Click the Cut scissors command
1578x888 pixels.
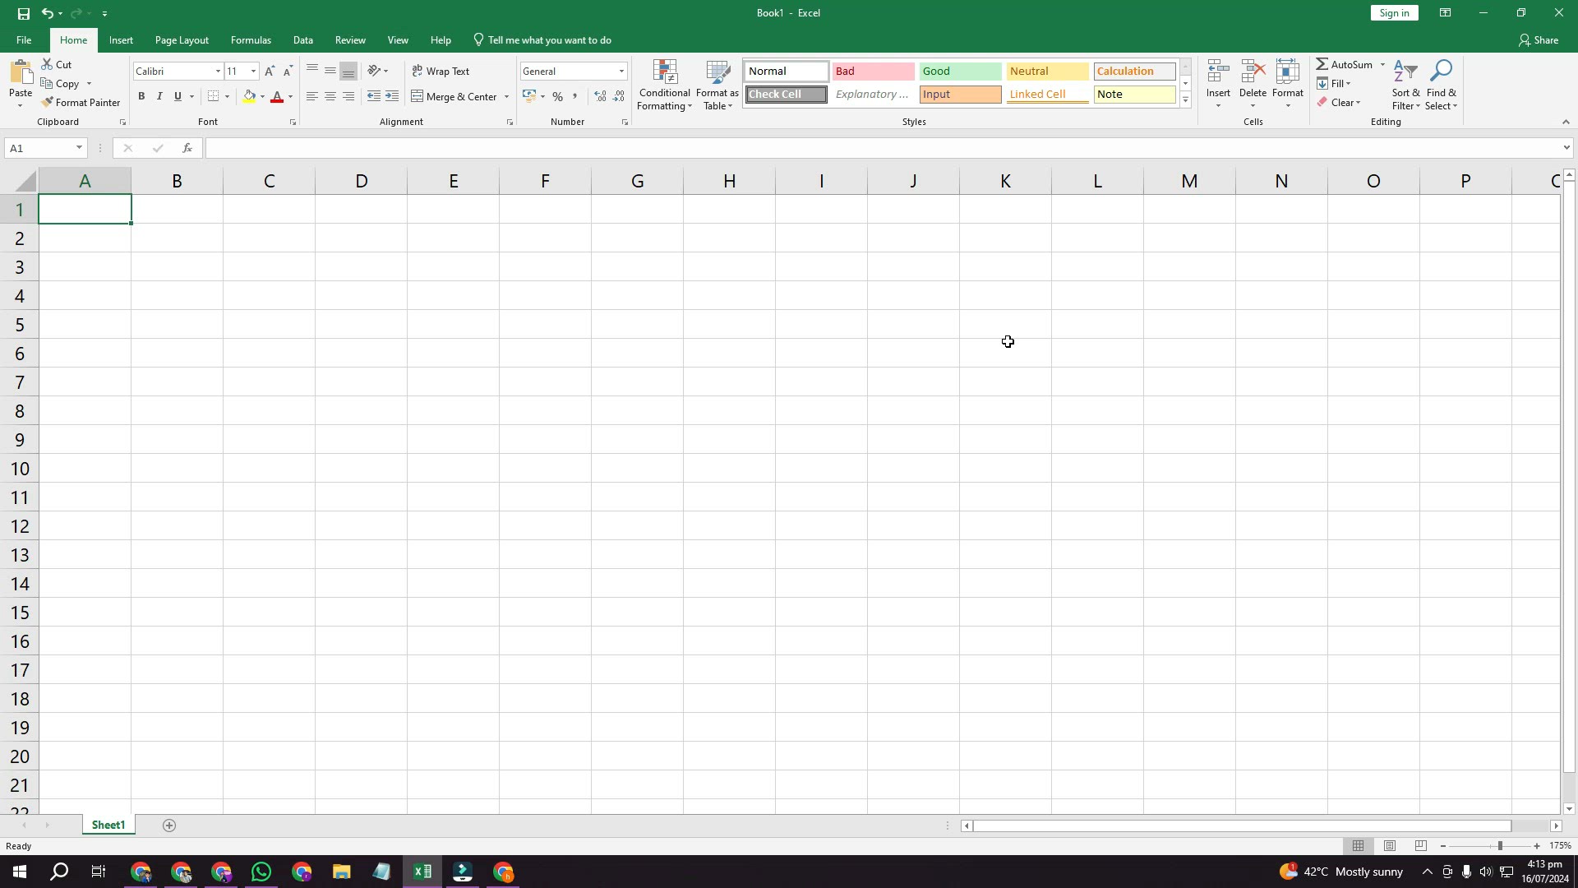[x=57, y=64]
